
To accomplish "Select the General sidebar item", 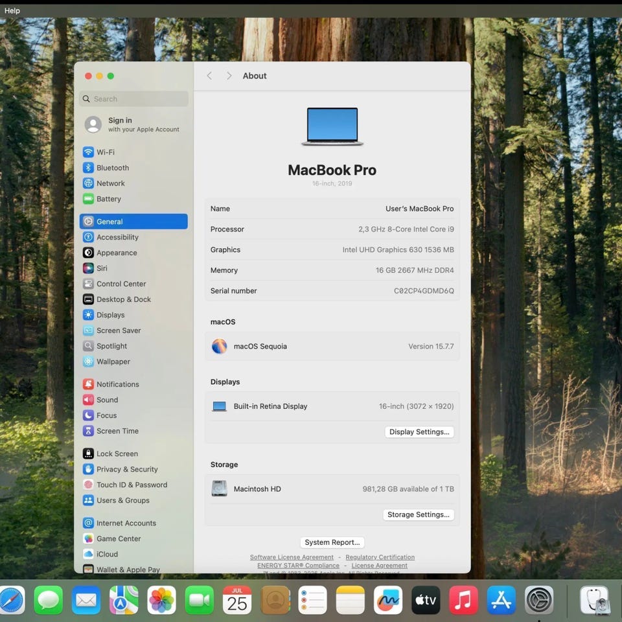I will click(x=133, y=222).
